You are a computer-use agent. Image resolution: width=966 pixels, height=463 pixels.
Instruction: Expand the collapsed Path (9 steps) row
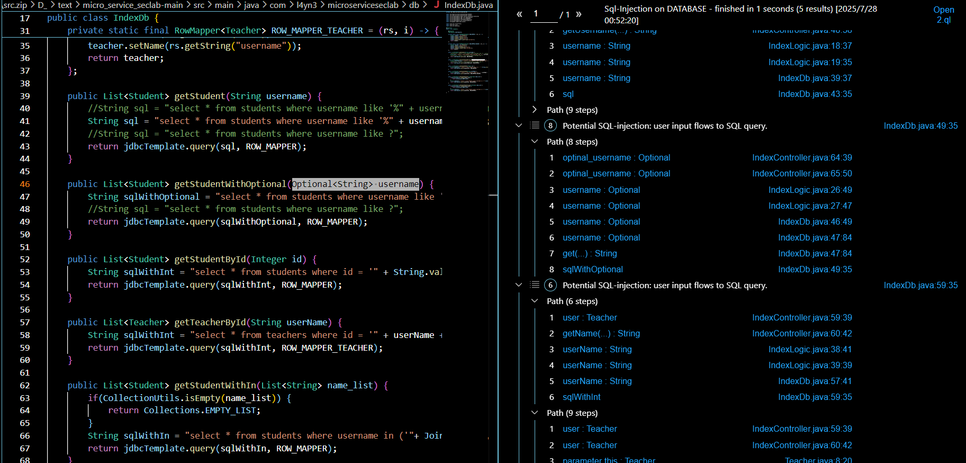(x=535, y=110)
